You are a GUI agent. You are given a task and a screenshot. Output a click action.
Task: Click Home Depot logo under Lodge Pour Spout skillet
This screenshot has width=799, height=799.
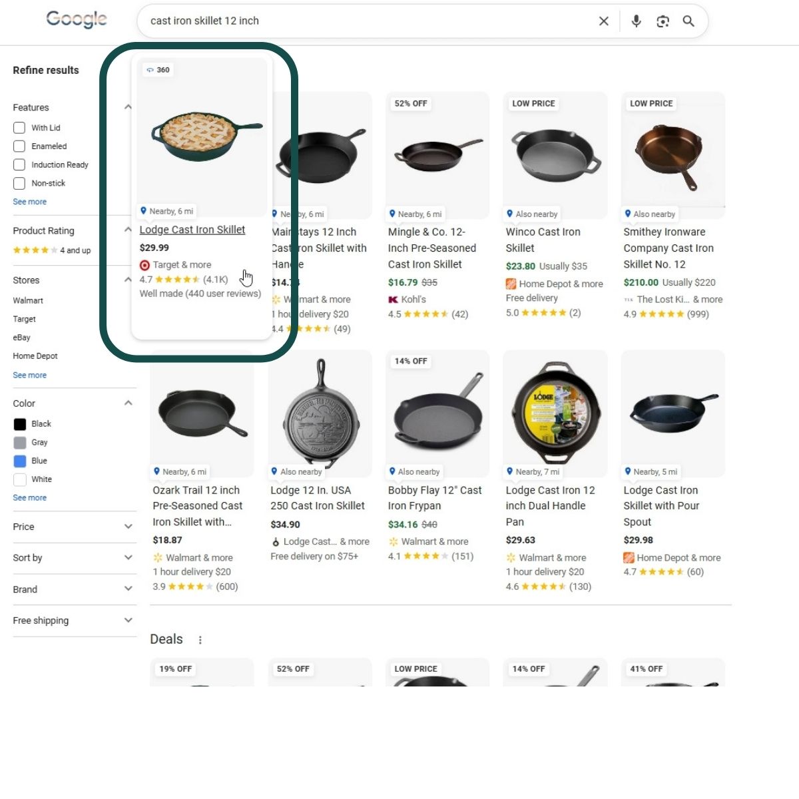[629, 558]
